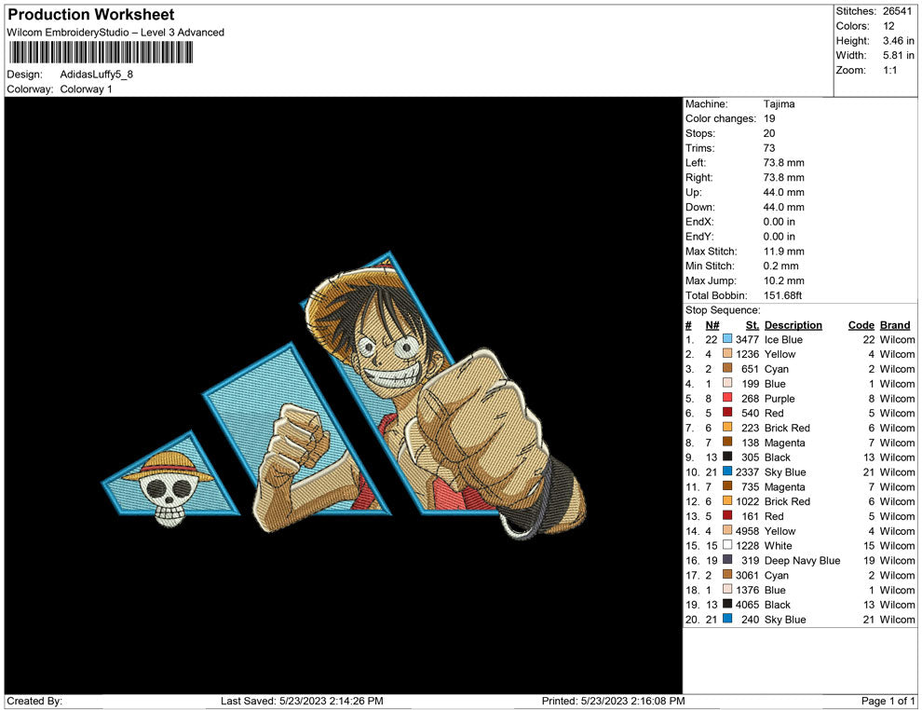Click the Trims value '73'
Image resolution: width=922 pixels, height=710 pixels.
tap(769, 148)
